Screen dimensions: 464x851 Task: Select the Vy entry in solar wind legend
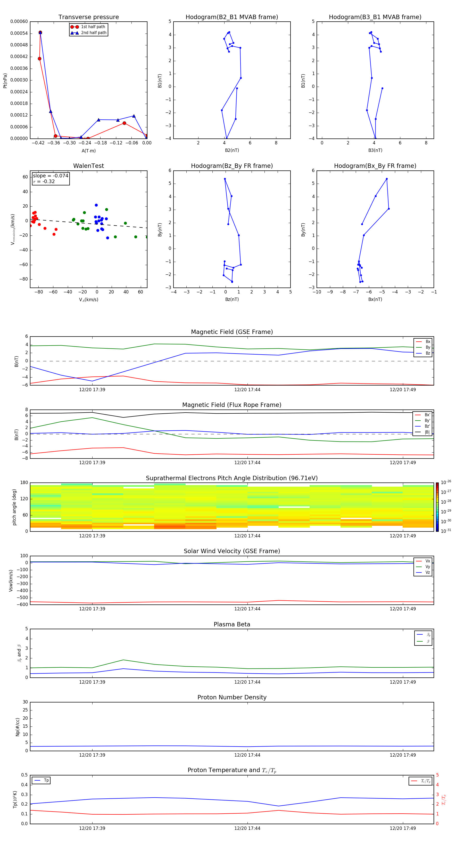pos(423,567)
